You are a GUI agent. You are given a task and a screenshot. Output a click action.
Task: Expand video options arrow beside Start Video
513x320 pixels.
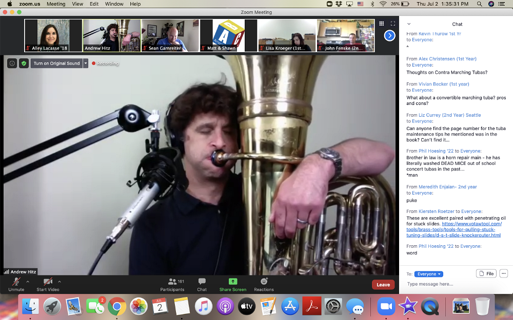pos(59,282)
